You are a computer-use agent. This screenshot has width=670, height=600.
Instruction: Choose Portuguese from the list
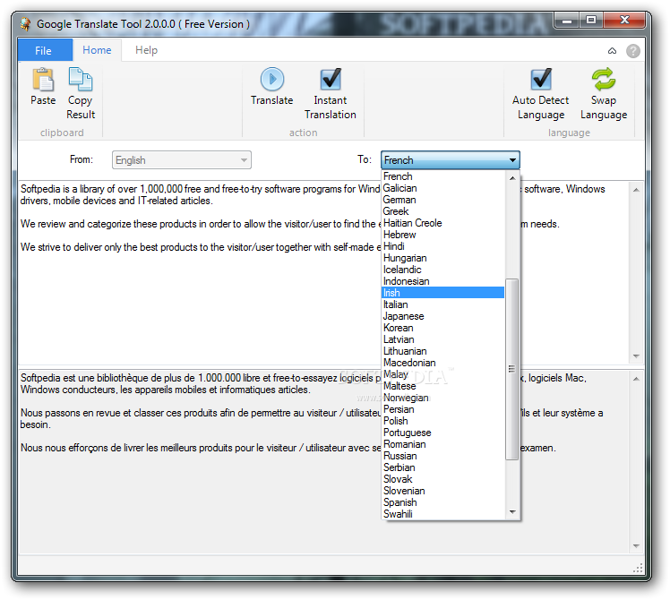[442, 433]
